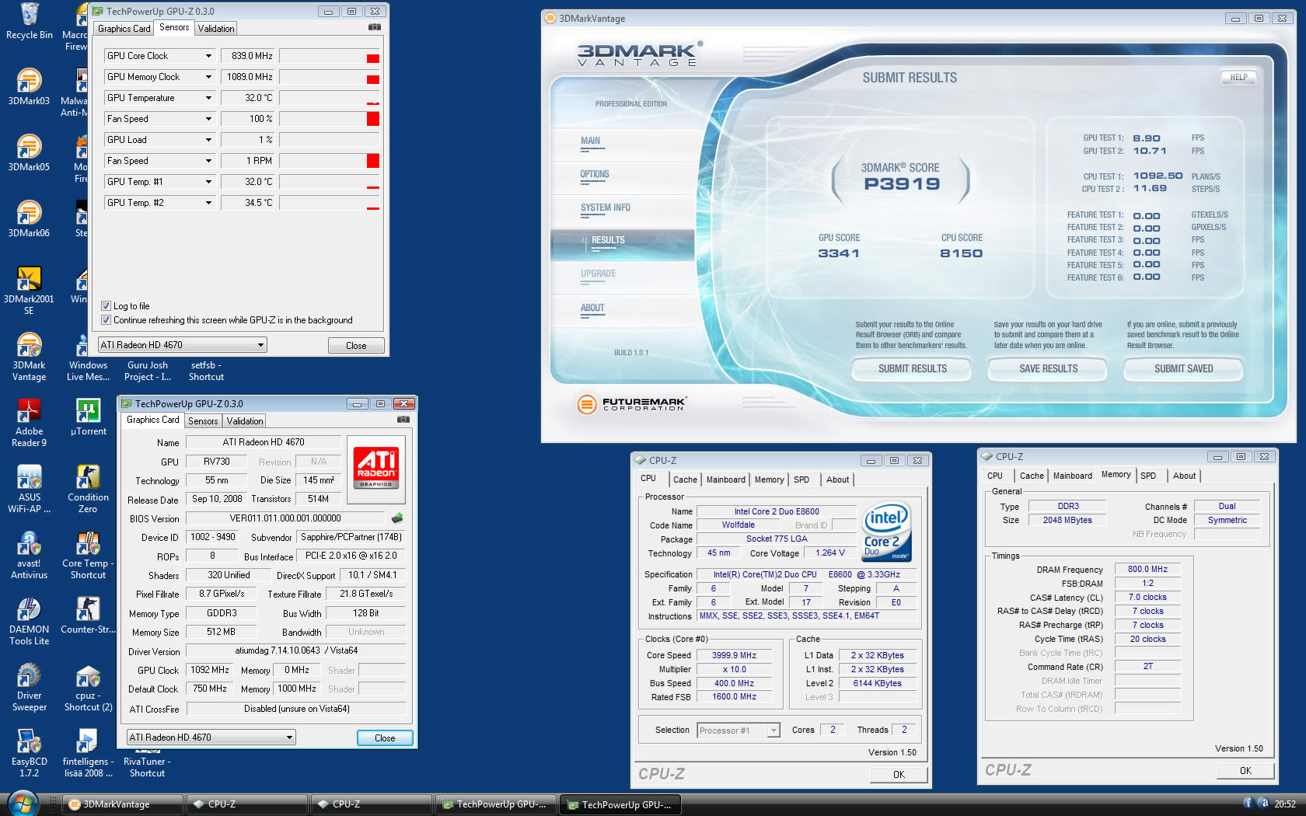This screenshot has height=816, width=1306.
Task: Launch the 3DMark05 desktop shortcut
Action: [x=29, y=153]
